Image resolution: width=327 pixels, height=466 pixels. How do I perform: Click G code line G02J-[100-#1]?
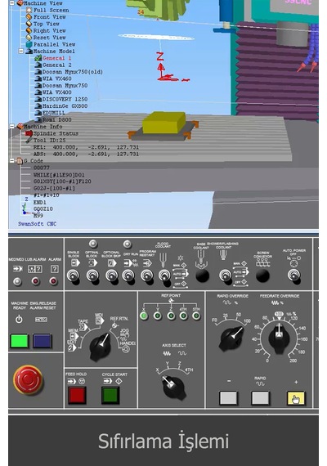point(54,188)
